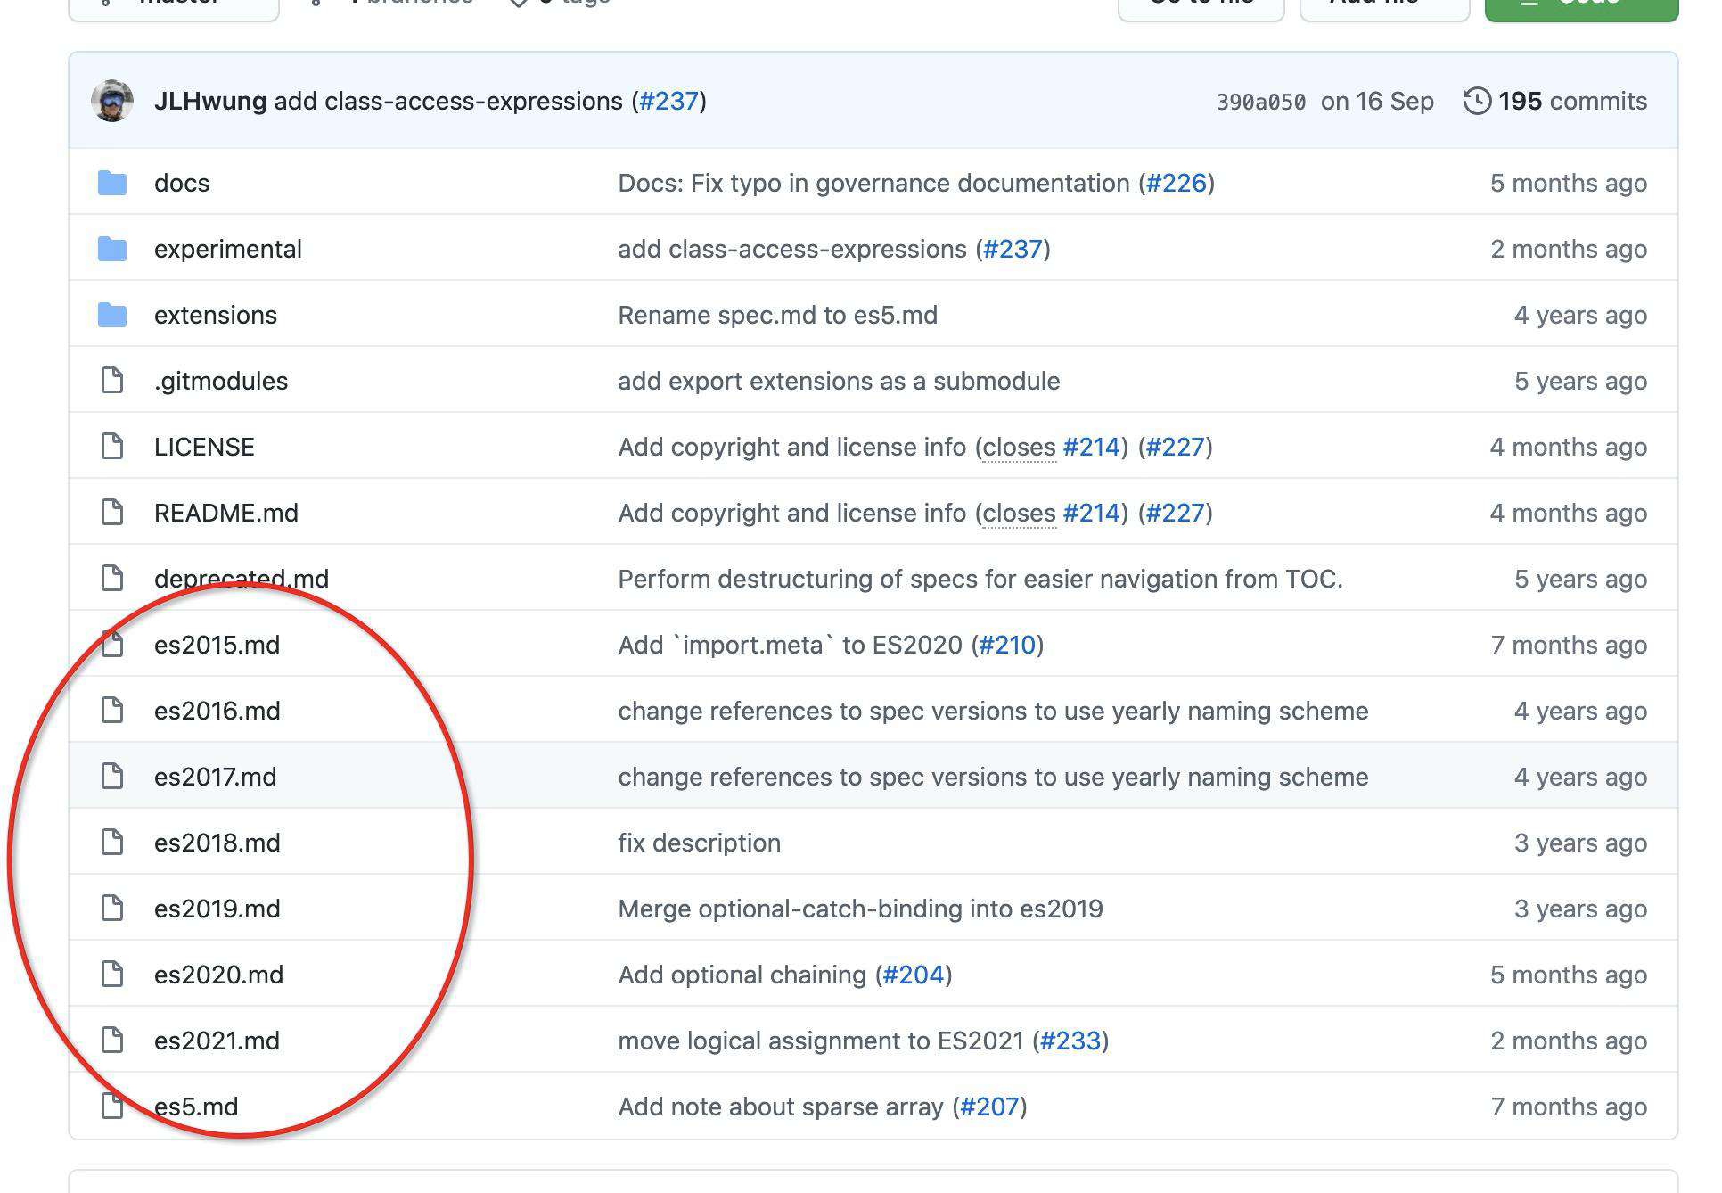
Task: Click the es2021.md file icon
Action: coord(112,1041)
